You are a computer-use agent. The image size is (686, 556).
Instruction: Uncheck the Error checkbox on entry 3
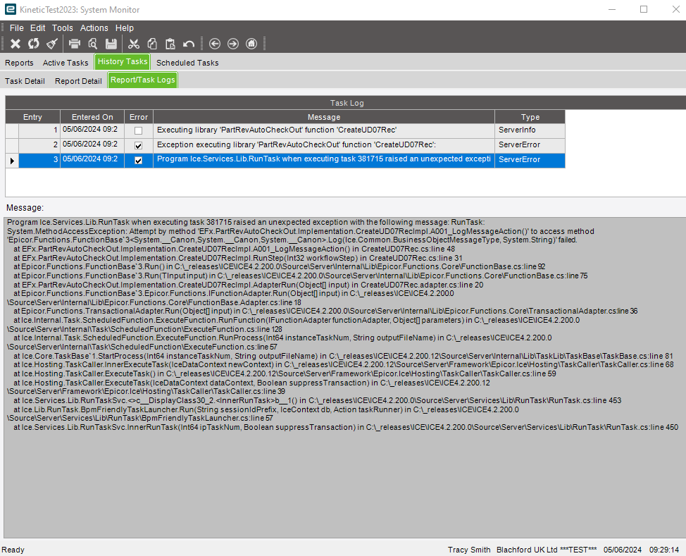tap(138, 160)
